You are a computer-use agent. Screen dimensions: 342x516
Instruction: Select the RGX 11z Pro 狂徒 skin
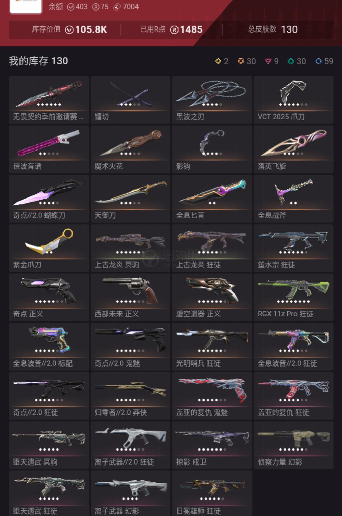(293, 297)
